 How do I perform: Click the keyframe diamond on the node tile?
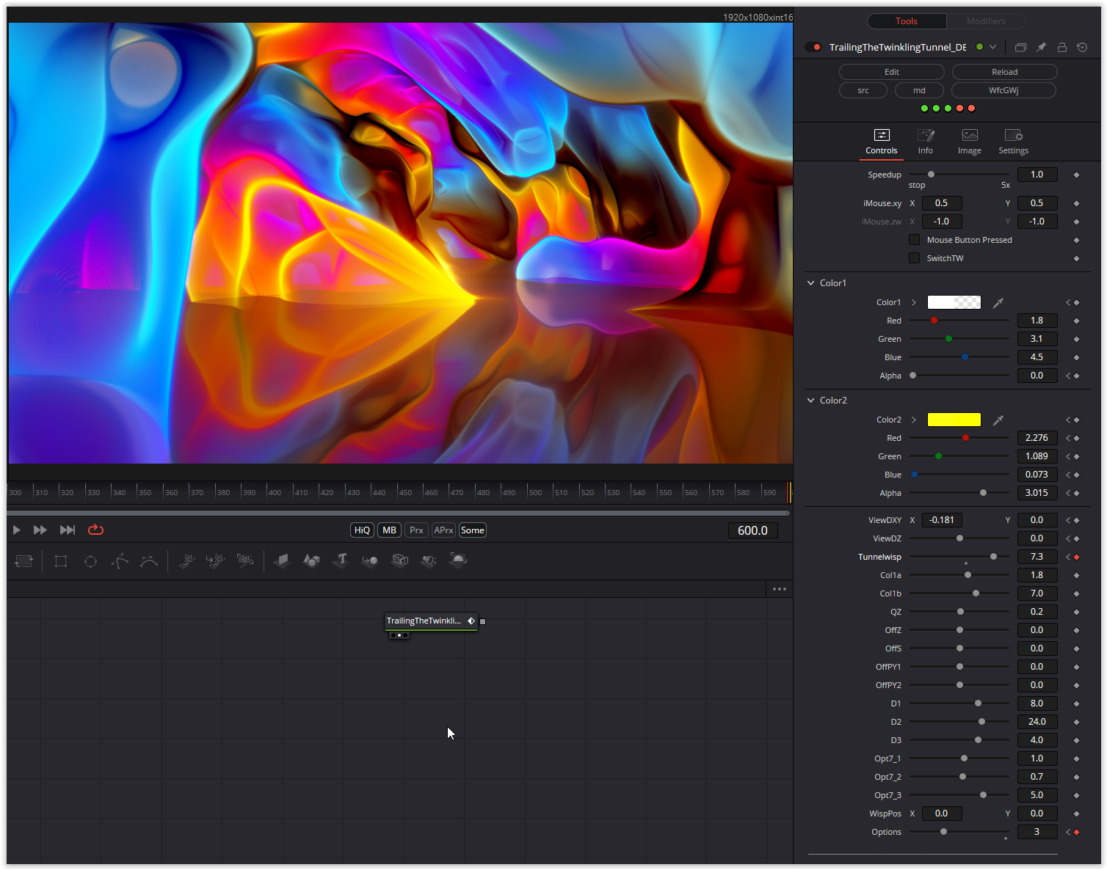pos(471,621)
